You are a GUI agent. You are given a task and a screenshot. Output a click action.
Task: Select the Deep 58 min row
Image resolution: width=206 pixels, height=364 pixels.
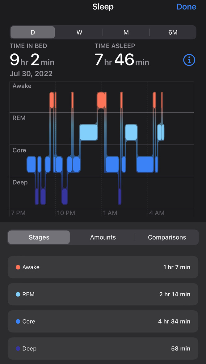point(103,349)
